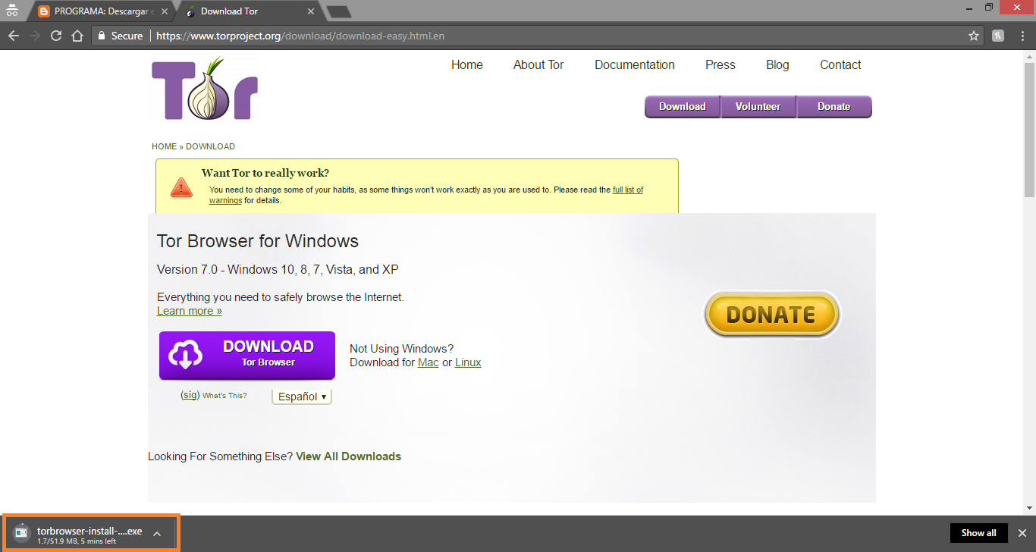Select the Download Tor tab

coord(250,11)
